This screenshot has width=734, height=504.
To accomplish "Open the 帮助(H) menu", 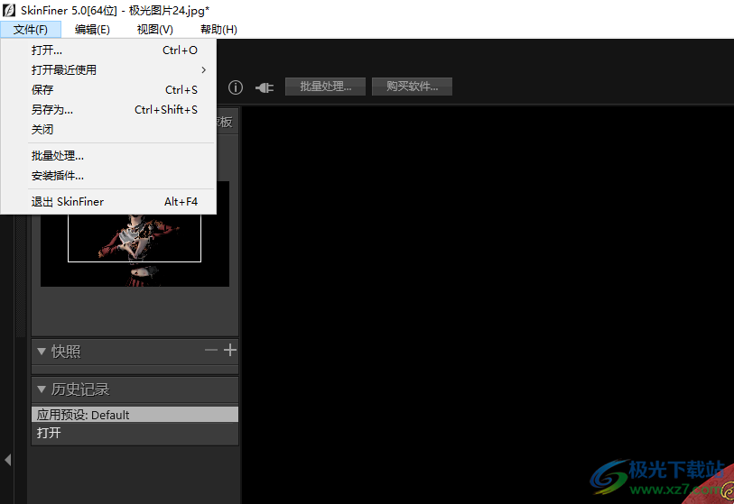I will pyautogui.click(x=218, y=30).
